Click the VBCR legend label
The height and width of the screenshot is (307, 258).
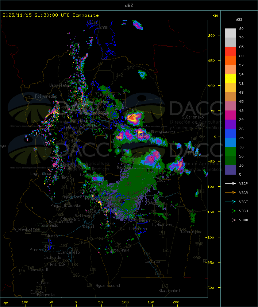[243, 193]
